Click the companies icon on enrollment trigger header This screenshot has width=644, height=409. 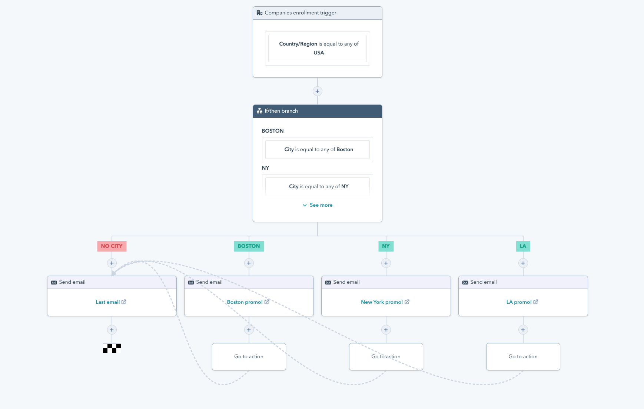tap(260, 12)
